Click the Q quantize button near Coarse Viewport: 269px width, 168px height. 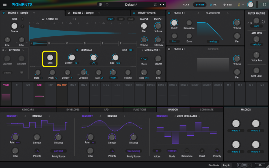click(22, 26)
